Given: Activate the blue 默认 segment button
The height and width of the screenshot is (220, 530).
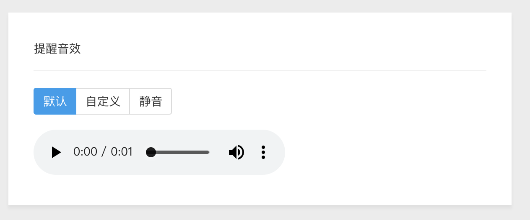Looking at the screenshot, I should pyautogui.click(x=55, y=101).
